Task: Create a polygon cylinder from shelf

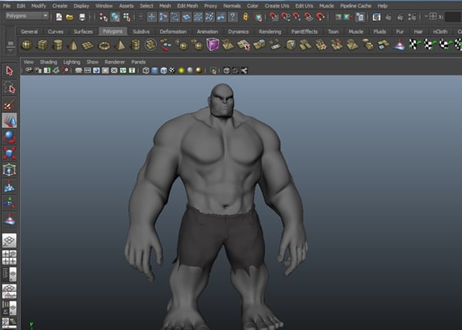Action: pos(58,45)
